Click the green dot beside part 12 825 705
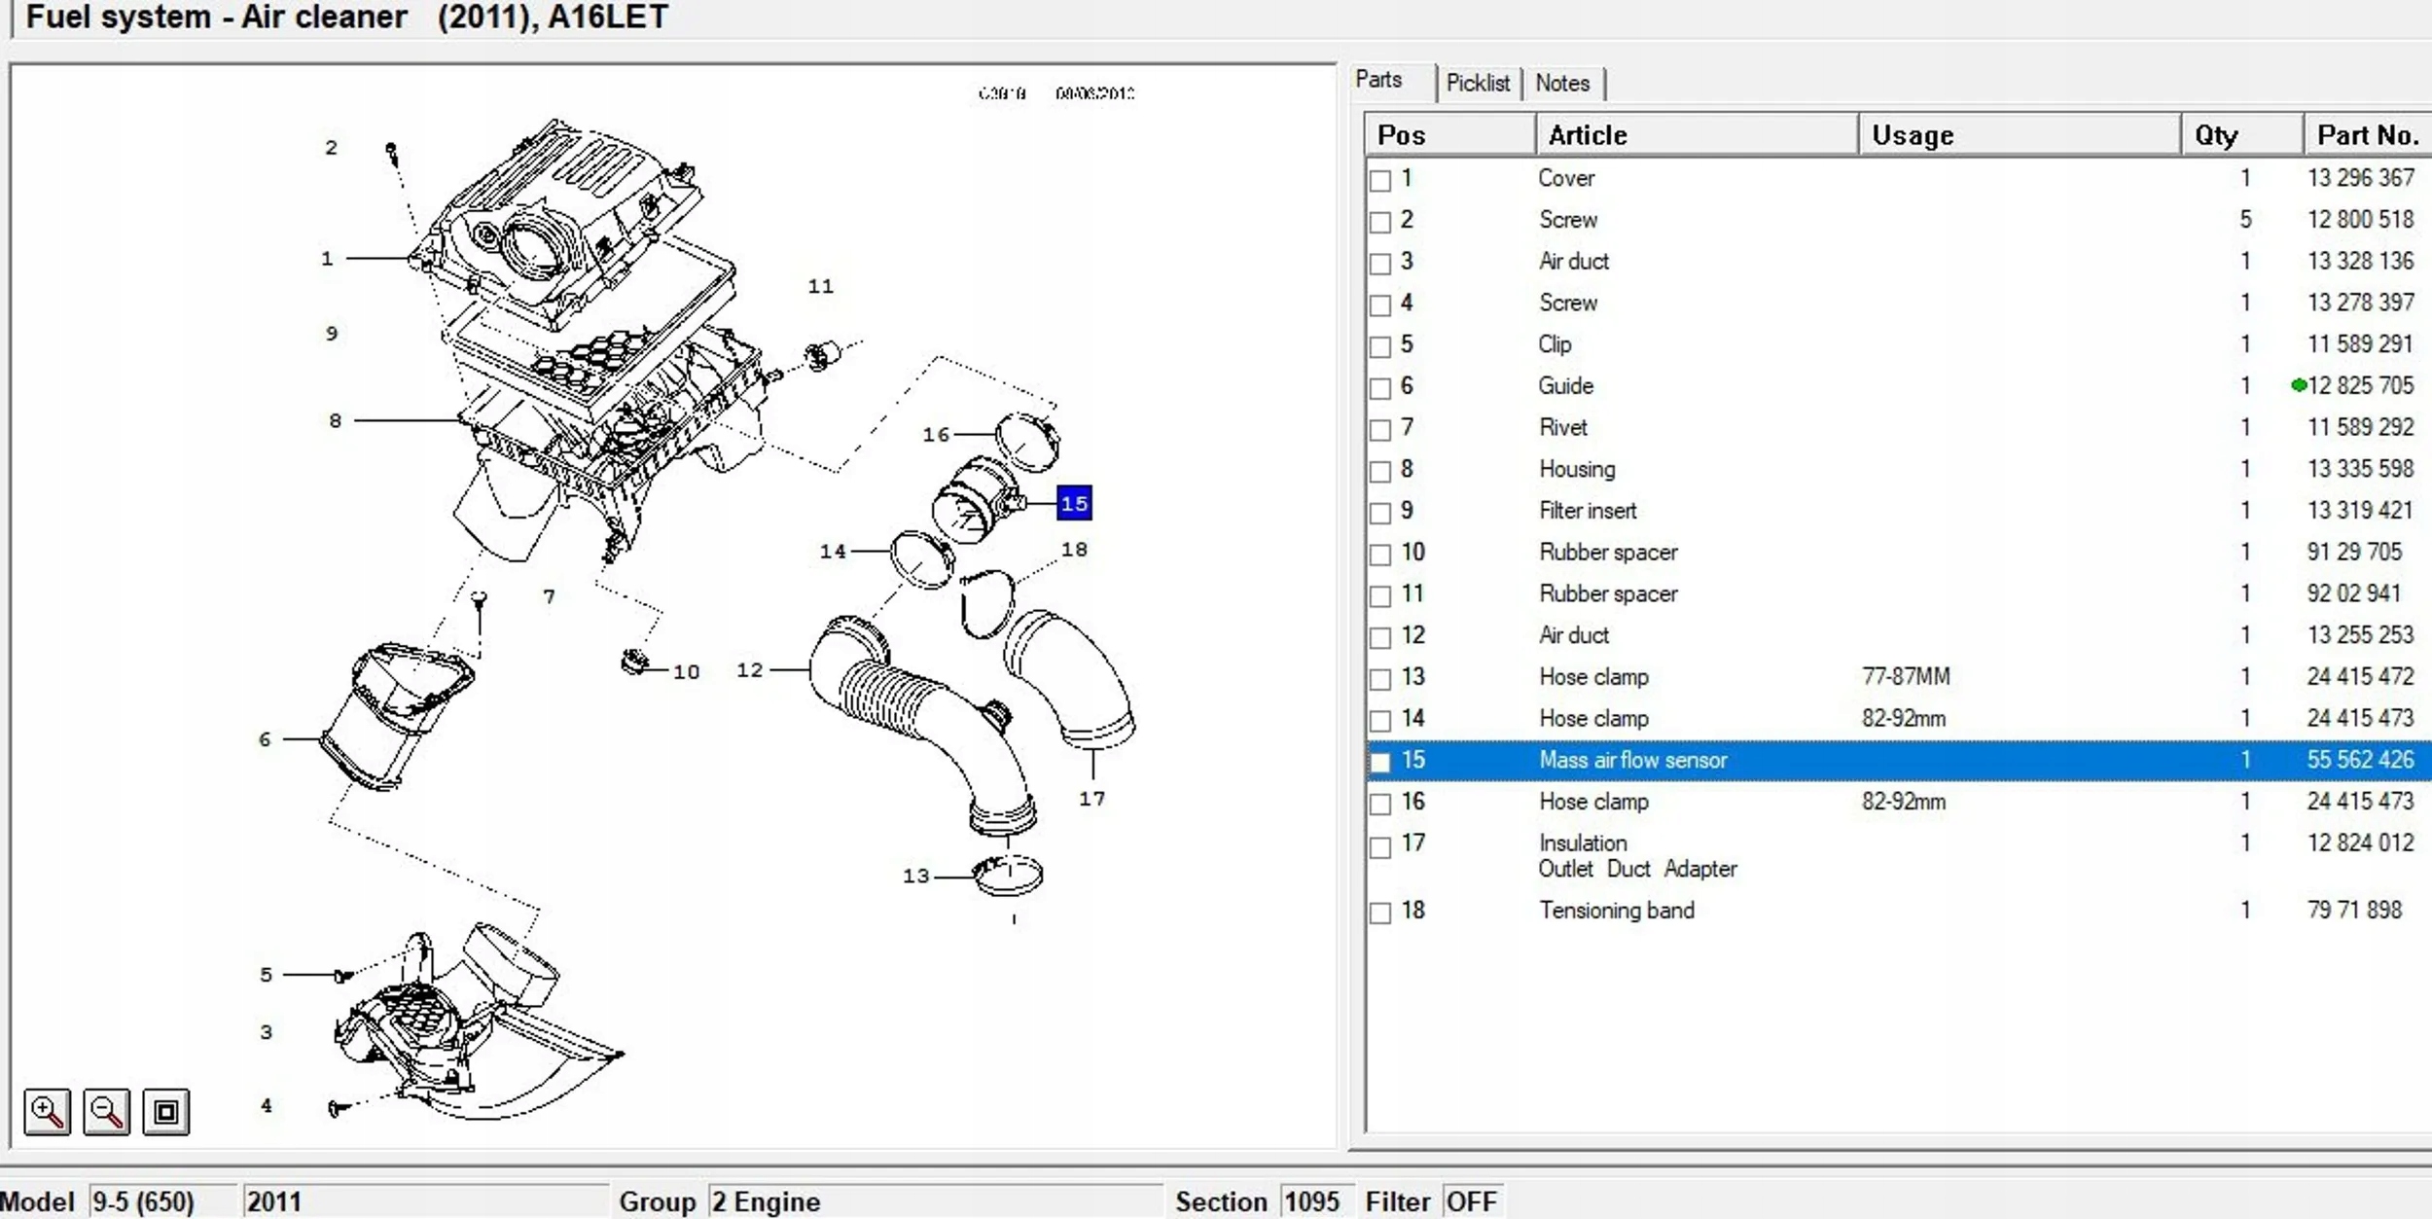The image size is (2432, 1219). (x=2299, y=385)
